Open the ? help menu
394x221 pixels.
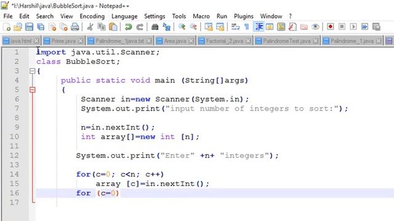click(x=290, y=17)
